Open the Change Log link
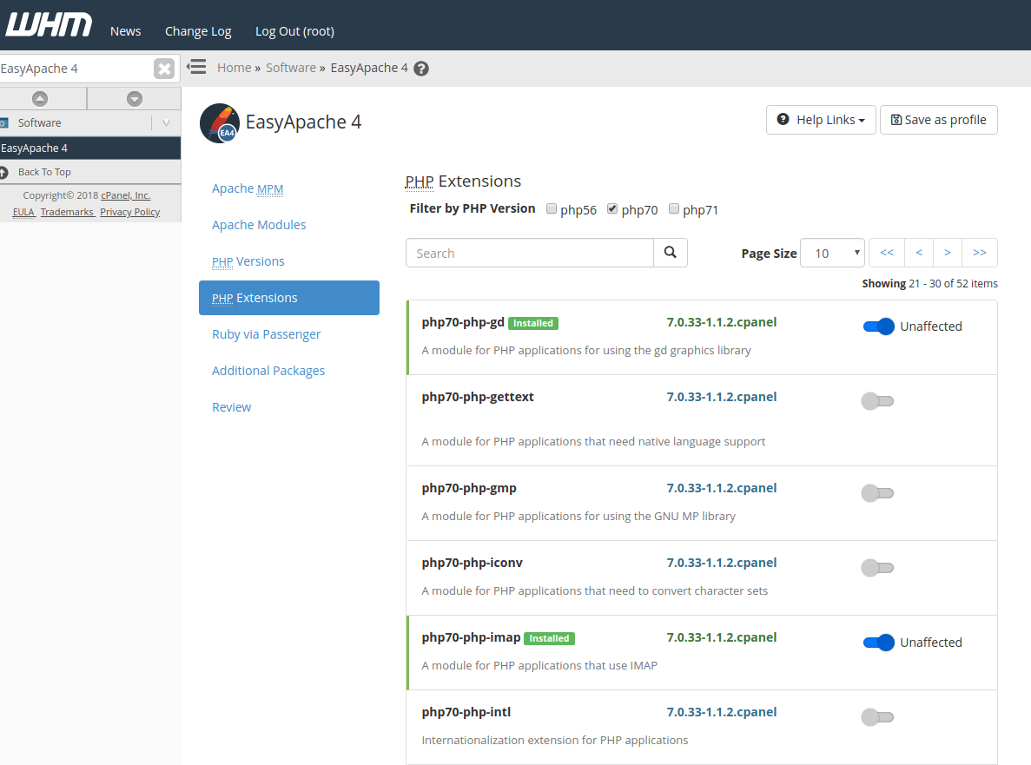This screenshot has width=1031, height=765. click(198, 31)
